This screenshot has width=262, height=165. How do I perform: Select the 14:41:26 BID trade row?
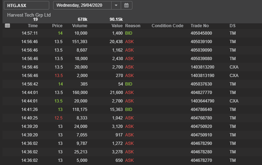coord(132,110)
